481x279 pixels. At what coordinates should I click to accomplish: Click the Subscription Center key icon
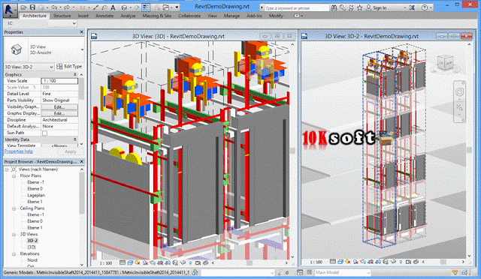[x=343, y=7]
